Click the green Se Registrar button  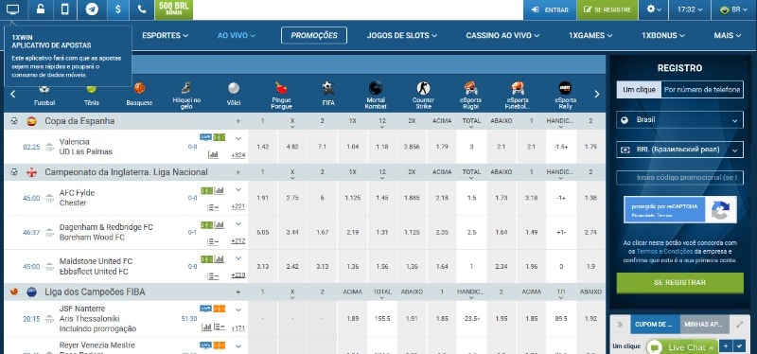click(x=679, y=283)
